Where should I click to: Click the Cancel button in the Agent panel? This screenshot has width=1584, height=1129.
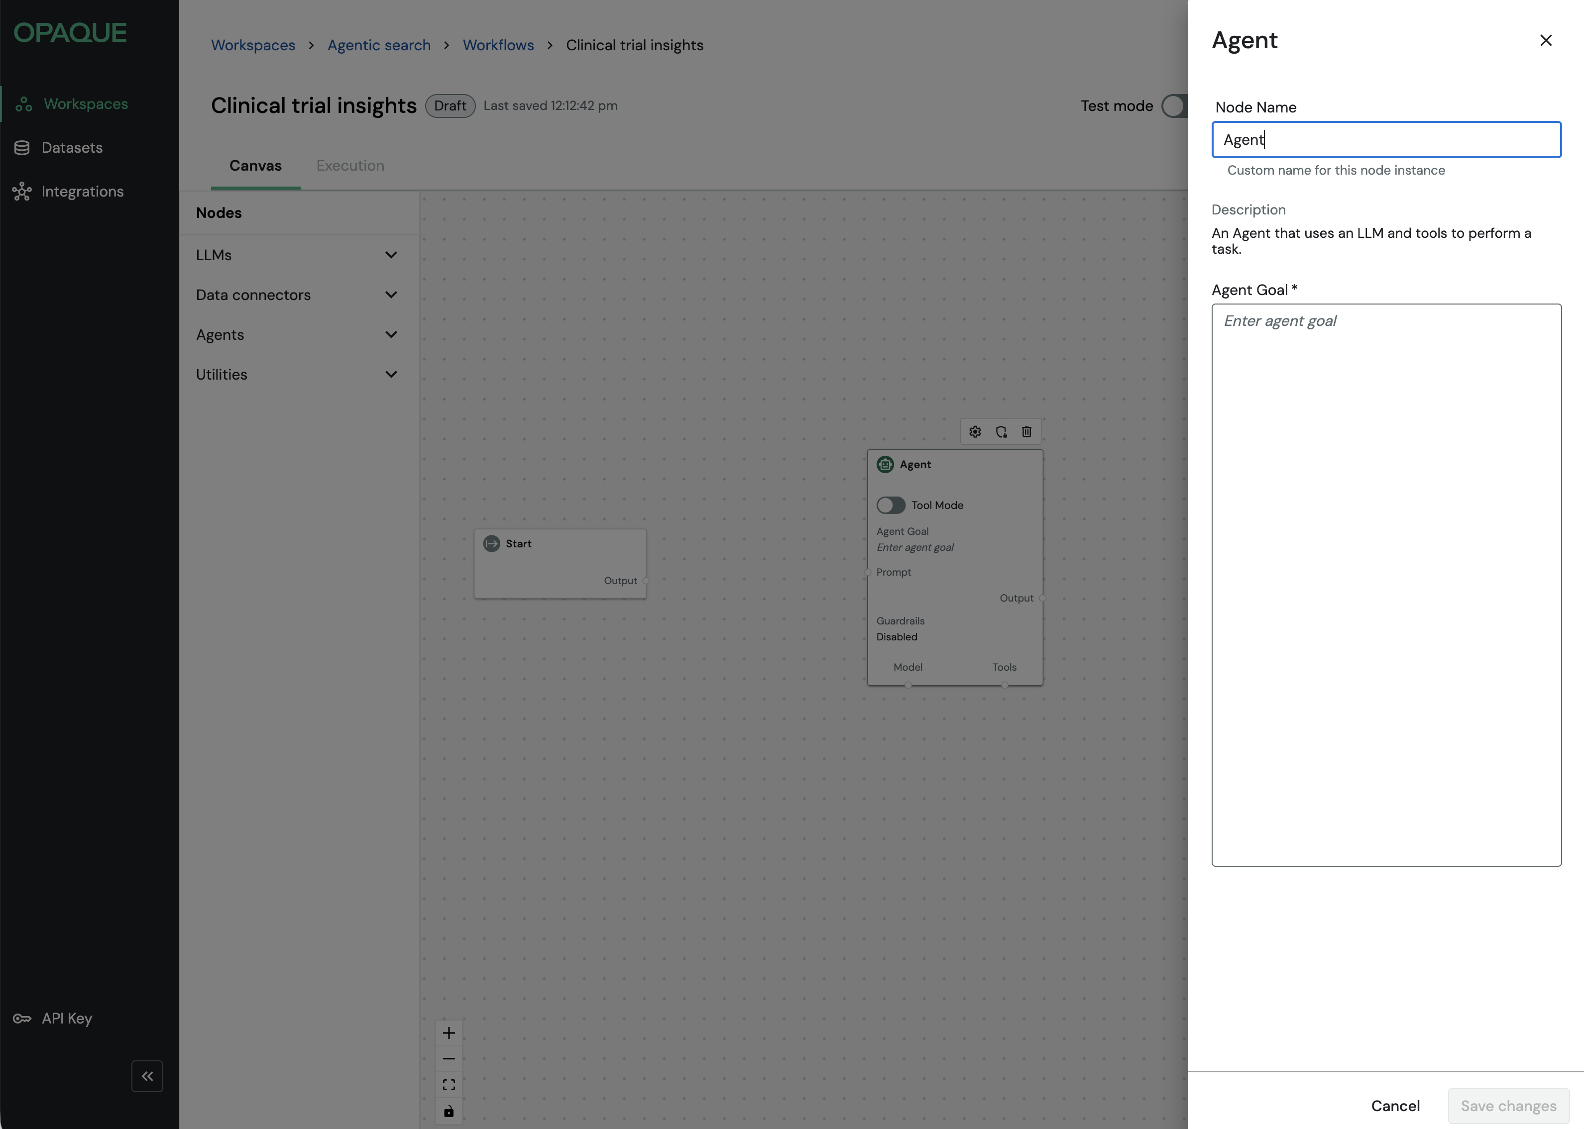pyautogui.click(x=1395, y=1106)
